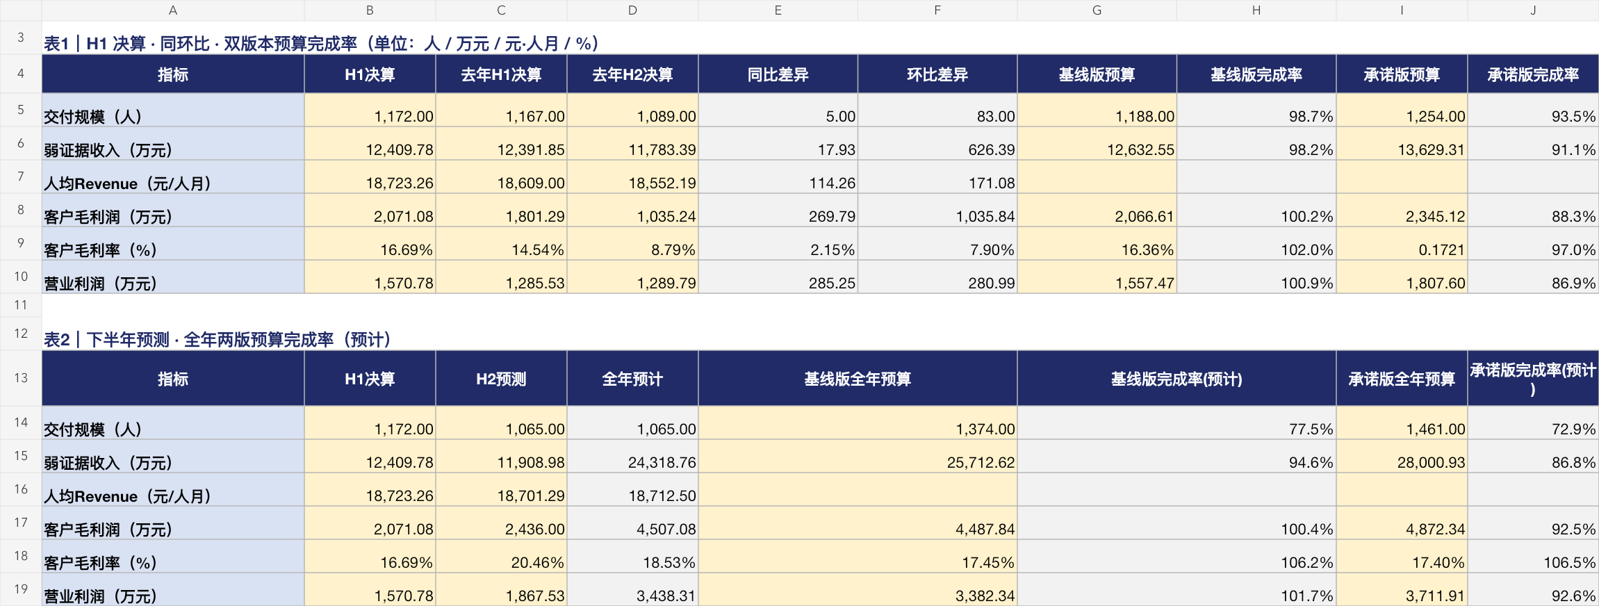
Task: Select the column E header
Action: click(x=778, y=10)
